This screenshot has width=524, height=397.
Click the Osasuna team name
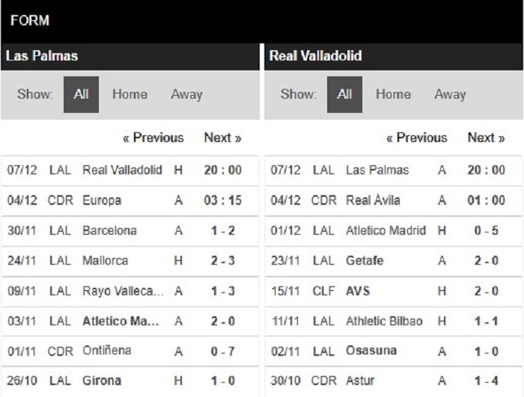tap(371, 351)
